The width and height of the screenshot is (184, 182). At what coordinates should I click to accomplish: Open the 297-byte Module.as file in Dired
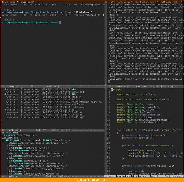78,105
